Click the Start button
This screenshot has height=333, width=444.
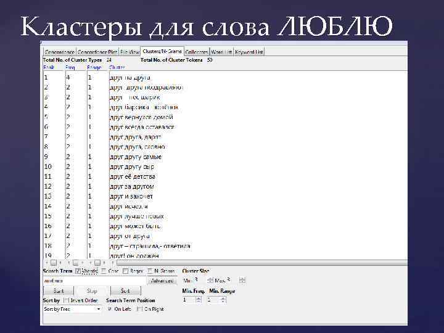tap(59, 291)
